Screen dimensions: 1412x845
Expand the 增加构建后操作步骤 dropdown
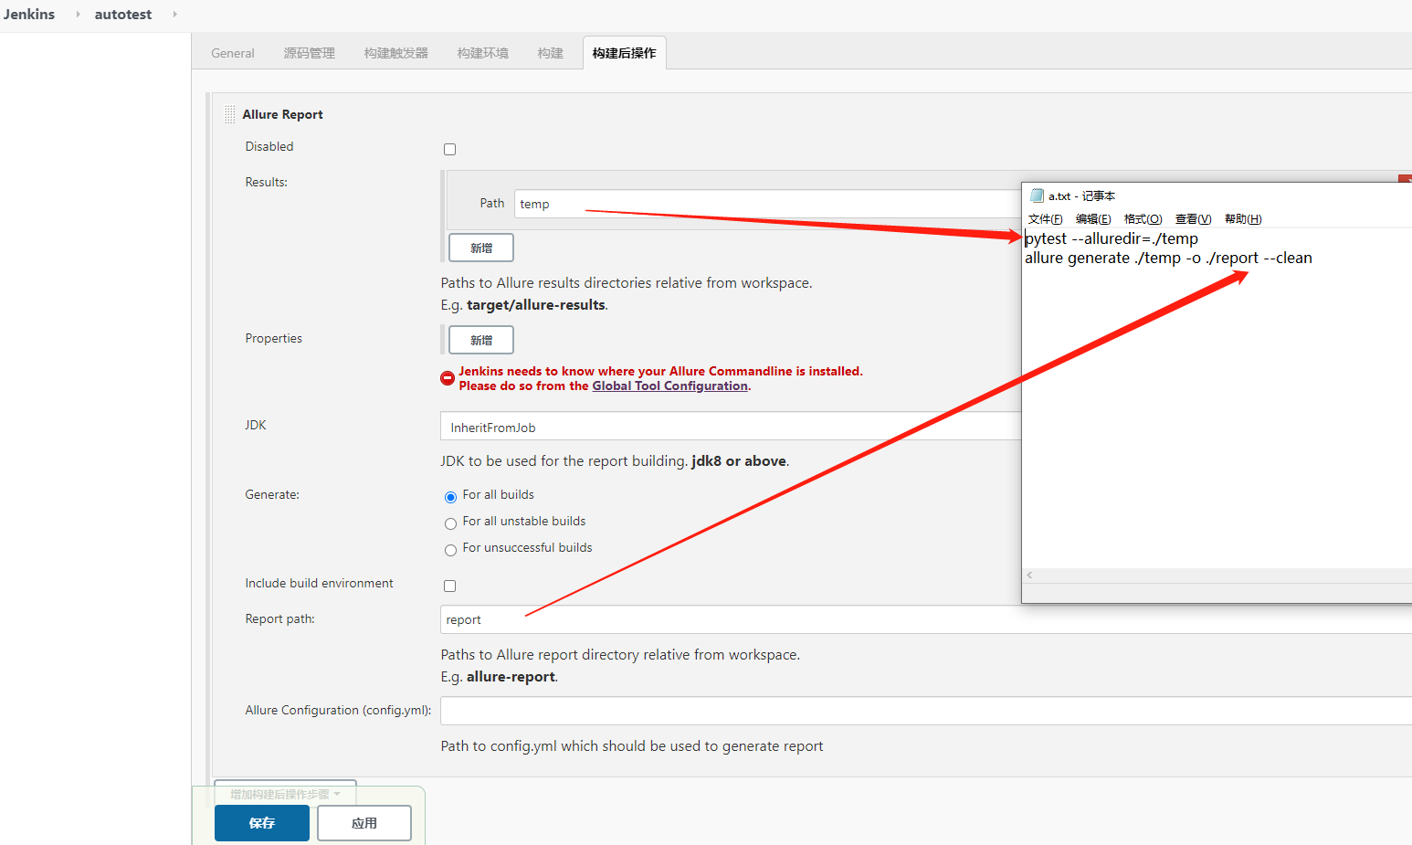(x=285, y=794)
